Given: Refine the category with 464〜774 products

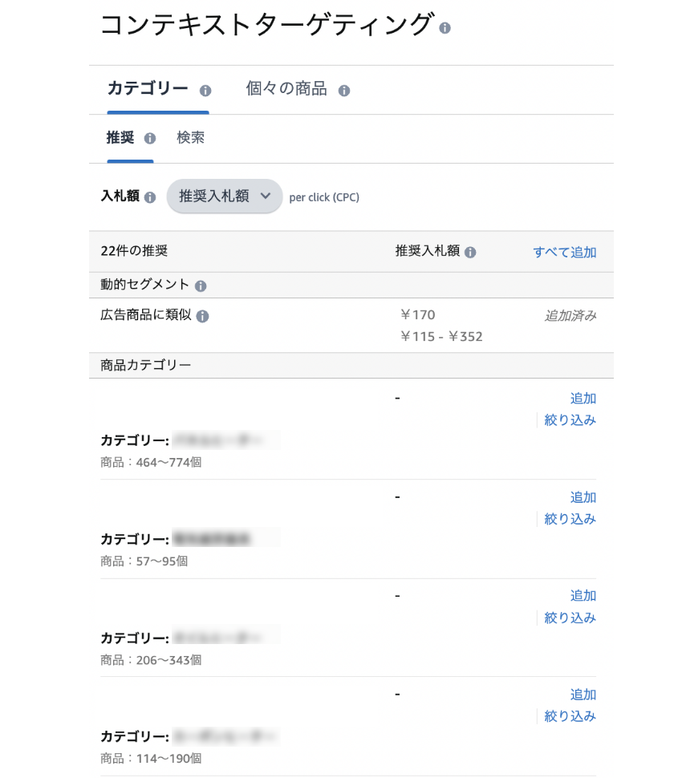Looking at the screenshot, I should click(x=570, y=420).
